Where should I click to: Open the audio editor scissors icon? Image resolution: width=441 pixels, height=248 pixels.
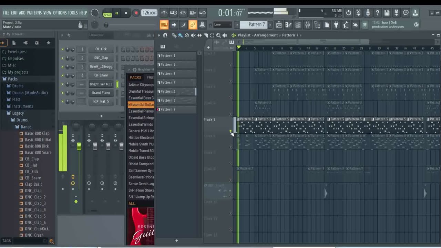[x=358, y=13]
